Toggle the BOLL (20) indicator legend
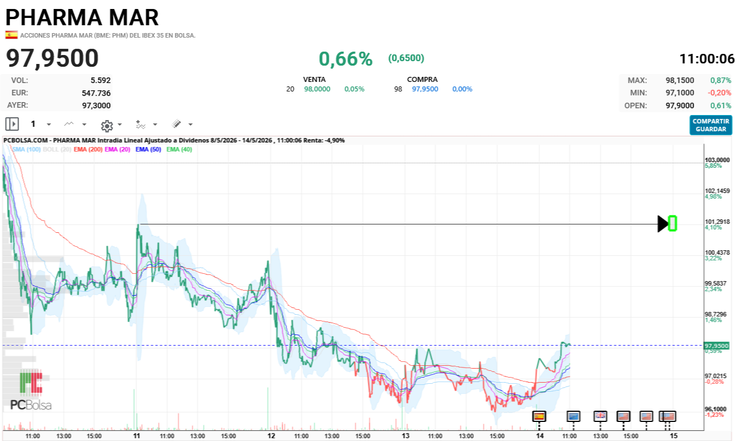738x441 pixels. click(x=57, y=149)
